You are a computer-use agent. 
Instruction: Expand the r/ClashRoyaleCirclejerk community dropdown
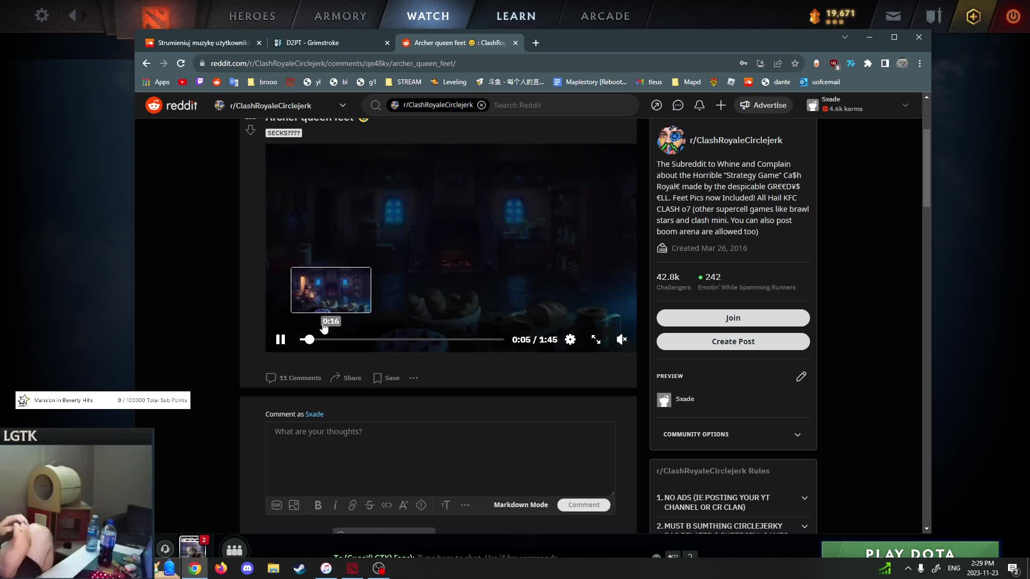tap(343, 105)
